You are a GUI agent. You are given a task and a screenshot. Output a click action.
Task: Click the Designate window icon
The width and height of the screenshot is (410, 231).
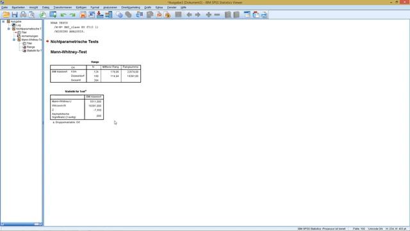(178, 15)
